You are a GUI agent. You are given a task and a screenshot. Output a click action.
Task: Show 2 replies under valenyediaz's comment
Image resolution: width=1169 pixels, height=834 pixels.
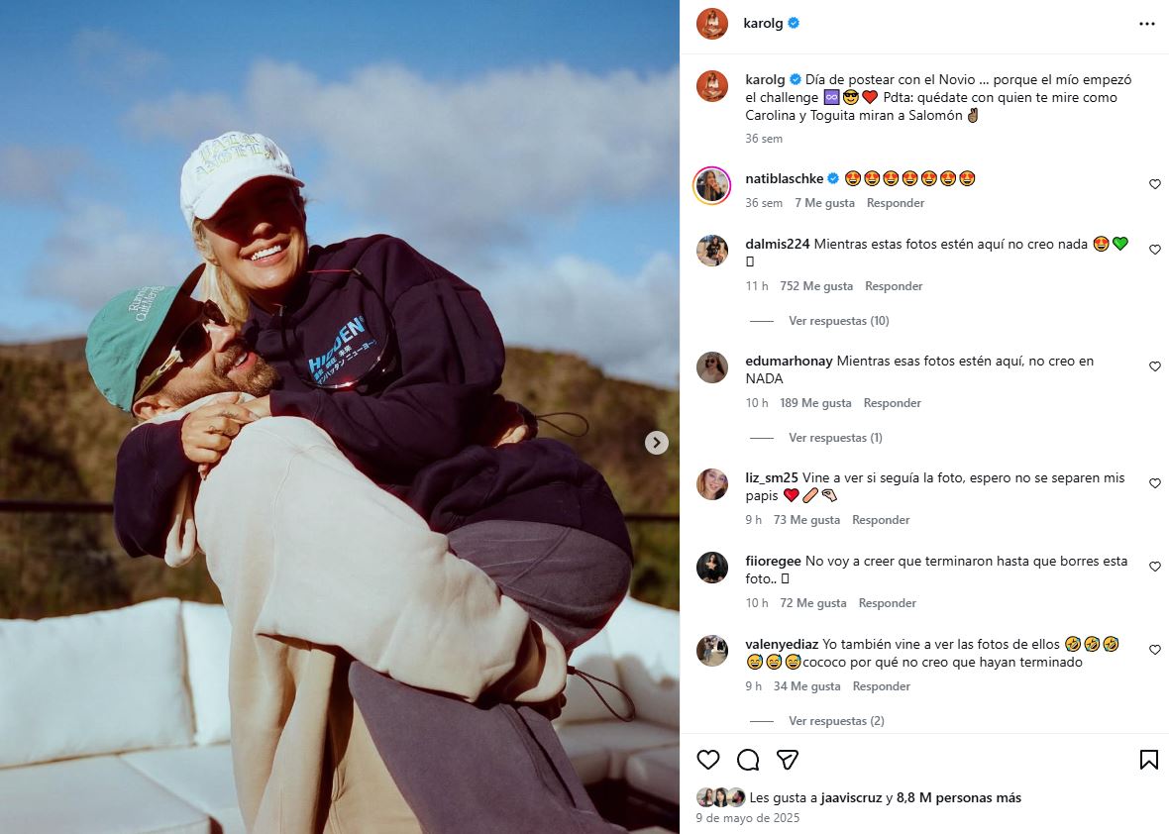[x=836, y=721]
